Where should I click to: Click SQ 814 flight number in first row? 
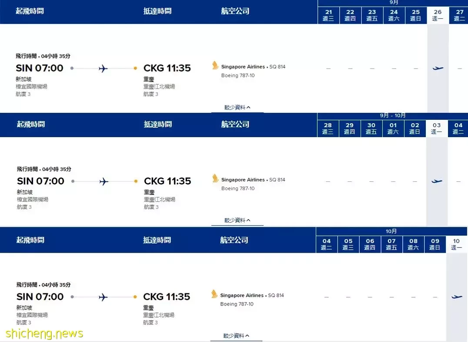[277, 67]
